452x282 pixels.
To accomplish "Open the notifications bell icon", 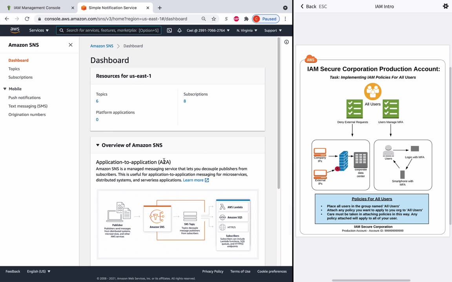I will coord(179,30).
